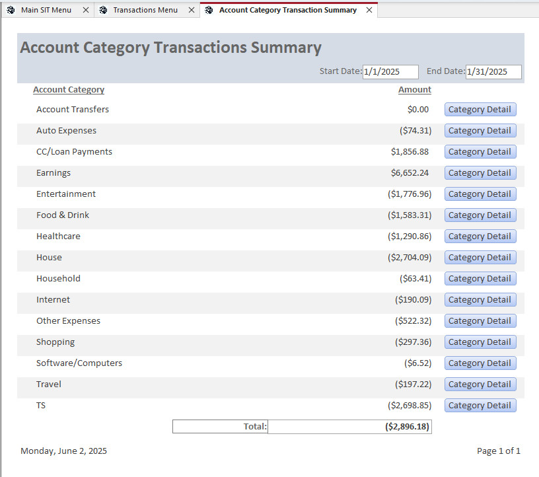Viewport: 539px width, 477px height.
Task: Click the ($2,704.09) House amount
Action: pyautogui.click(x=410, y=257)
